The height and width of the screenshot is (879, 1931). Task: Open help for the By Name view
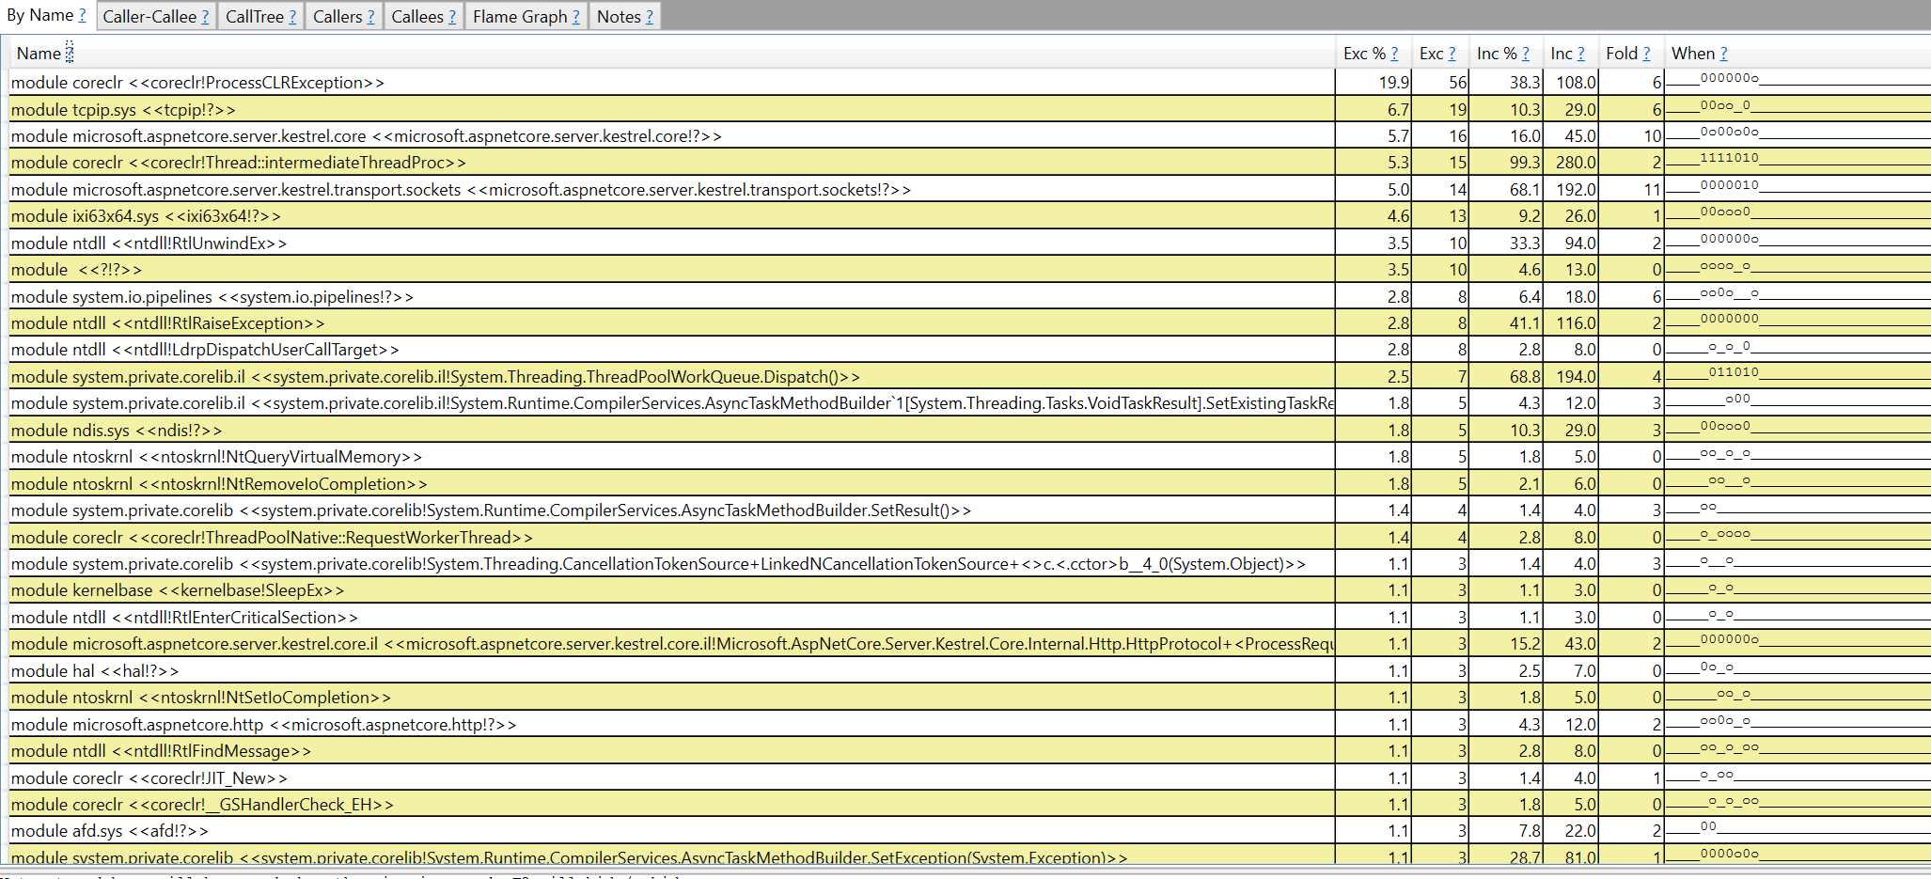[x=83, y=15]
